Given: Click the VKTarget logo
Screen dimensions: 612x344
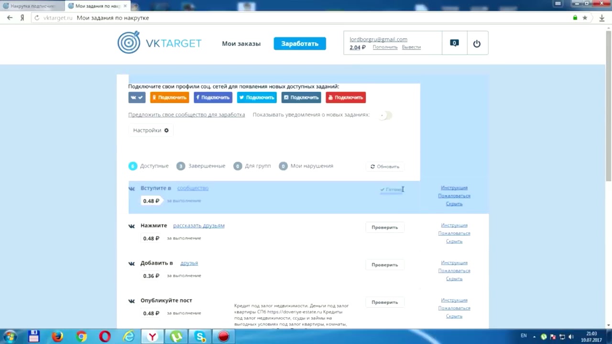Looking at the screenshot, I should [x=160, y=43].
